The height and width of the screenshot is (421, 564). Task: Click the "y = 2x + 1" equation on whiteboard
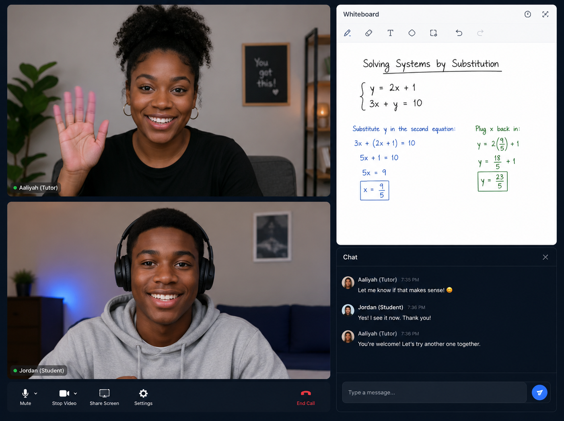[x=393, y=88]
